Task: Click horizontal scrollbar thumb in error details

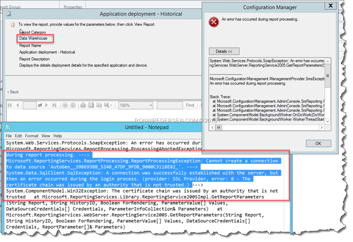Action: [x=219, y=128]
